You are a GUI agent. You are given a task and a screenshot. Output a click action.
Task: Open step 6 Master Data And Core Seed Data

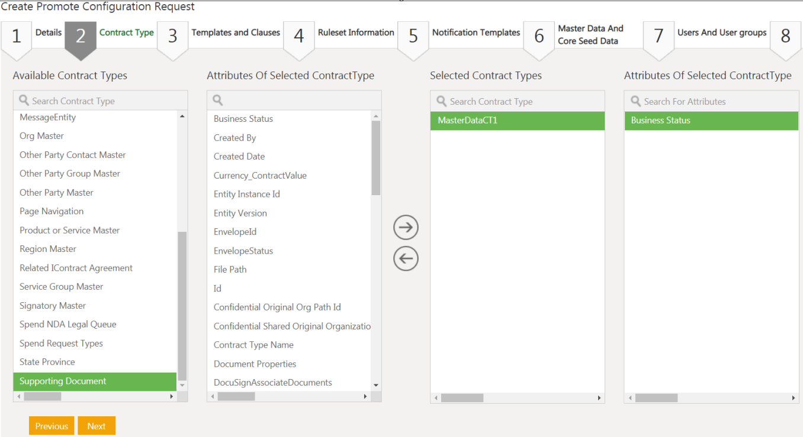click(590, 35)
